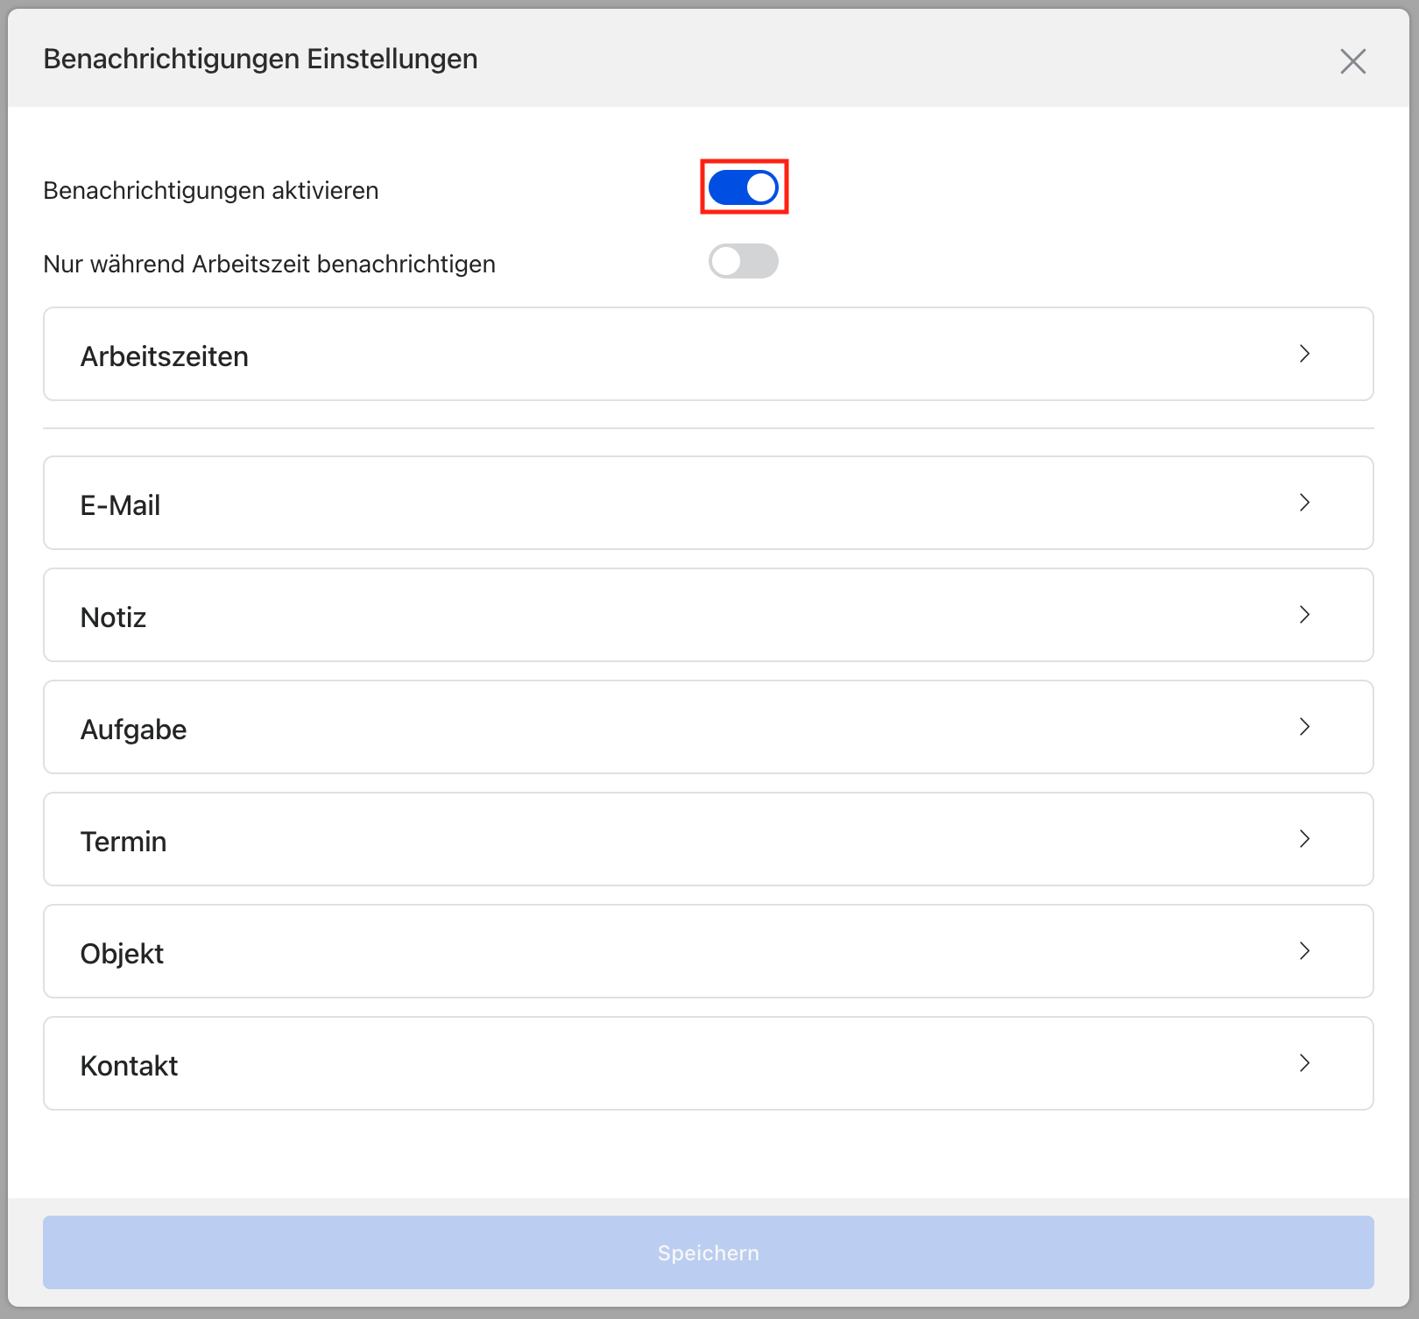Go to Termin notification options
The image size is (1419, 1319).
click(x=124, y=842)
